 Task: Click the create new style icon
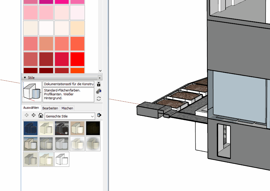click(98, 91)
